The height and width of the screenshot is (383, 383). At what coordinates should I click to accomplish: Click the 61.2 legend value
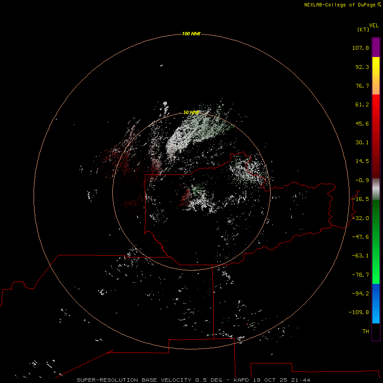coord(362,105)
